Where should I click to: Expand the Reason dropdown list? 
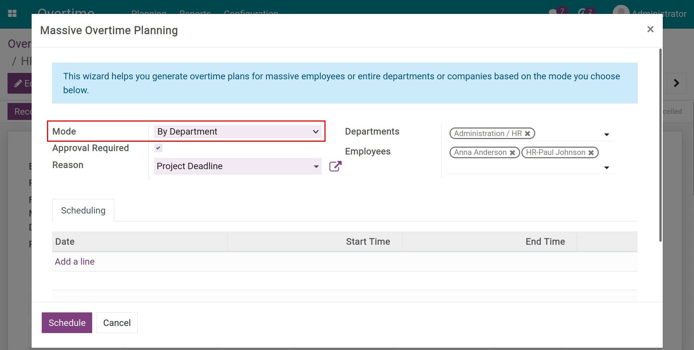(316, 167)
